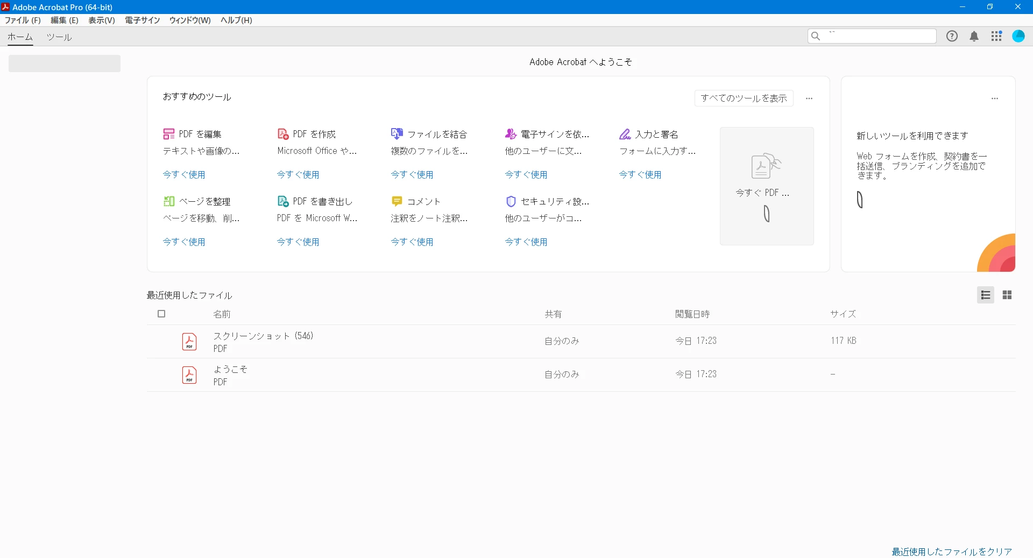Click 今すぐ使用 under 入力と署名
This screenshot has height=558, width=1033.
point(640,175)
